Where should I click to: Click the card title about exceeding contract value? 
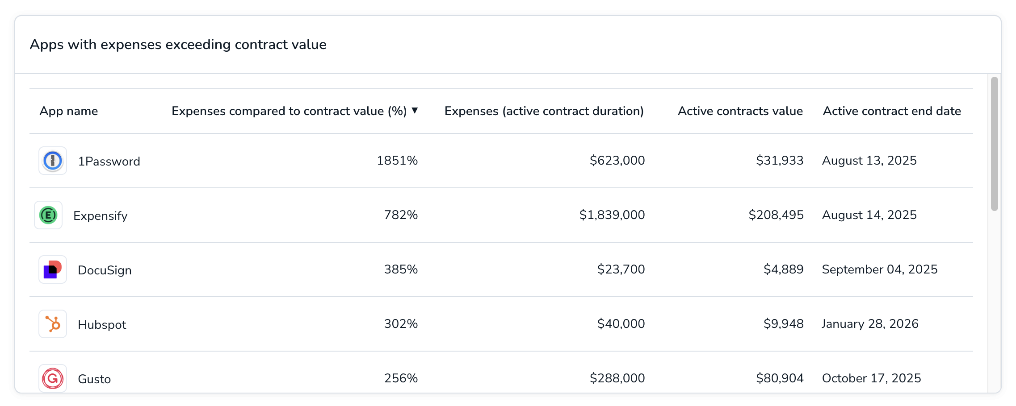(178, 45)
